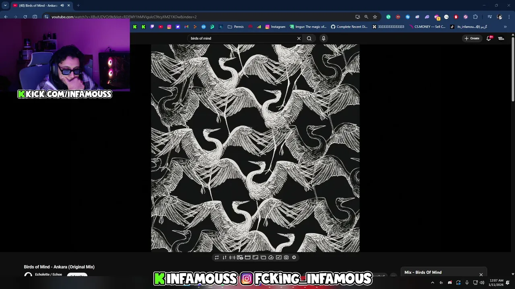Show more bookmarks with the double chevron
The height and width of the screenshot is (289, 515).
(505, 27)
